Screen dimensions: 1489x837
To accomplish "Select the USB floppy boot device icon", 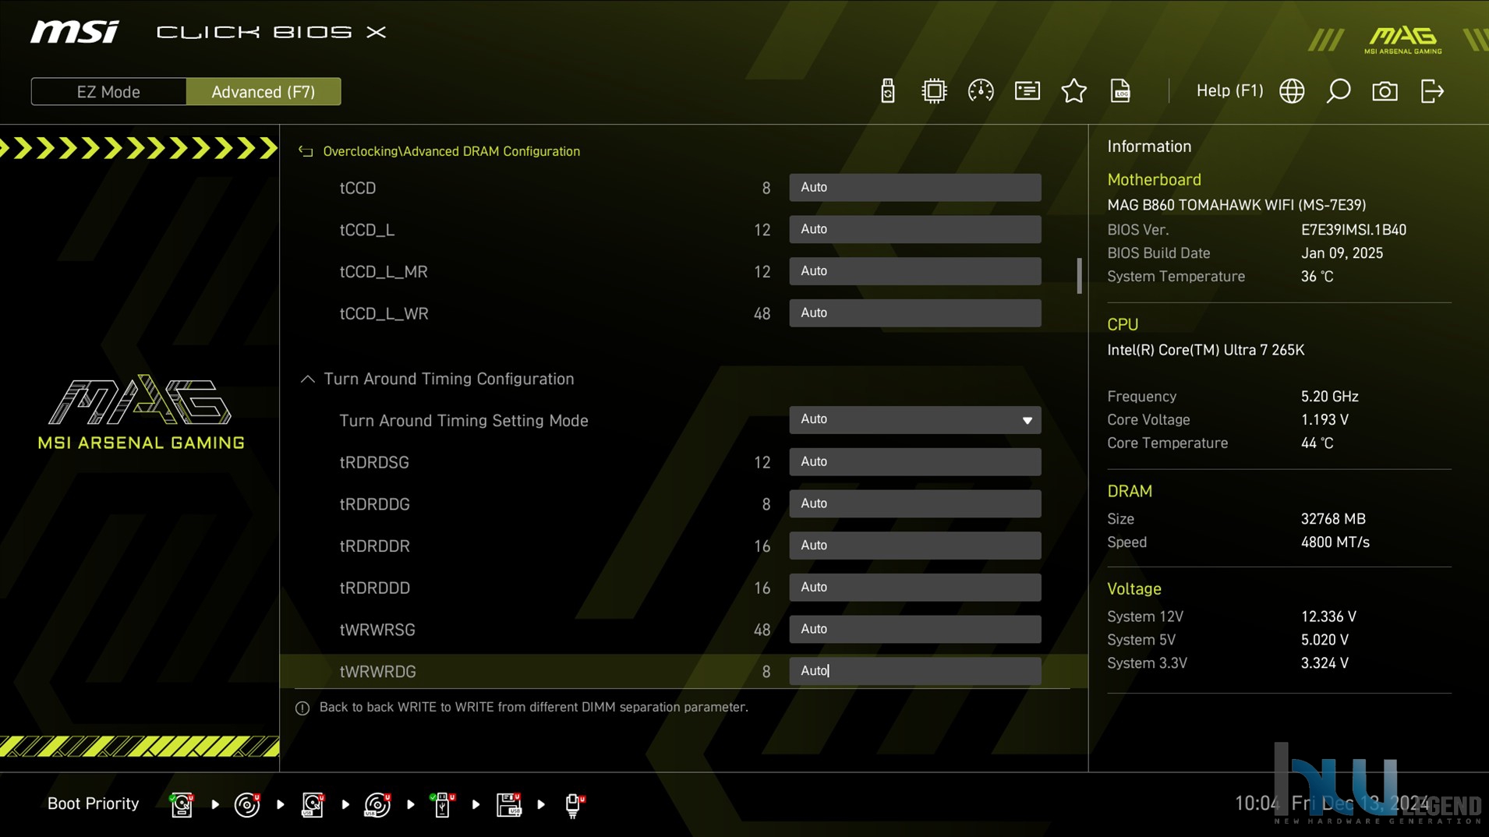I will [x=508, y=804].
